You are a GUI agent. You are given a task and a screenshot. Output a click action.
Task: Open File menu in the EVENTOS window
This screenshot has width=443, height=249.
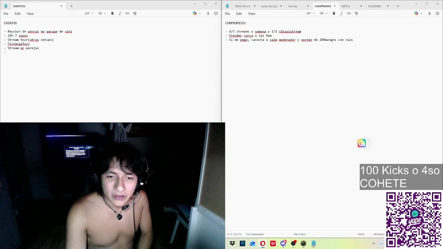click(x=6, y=13)
